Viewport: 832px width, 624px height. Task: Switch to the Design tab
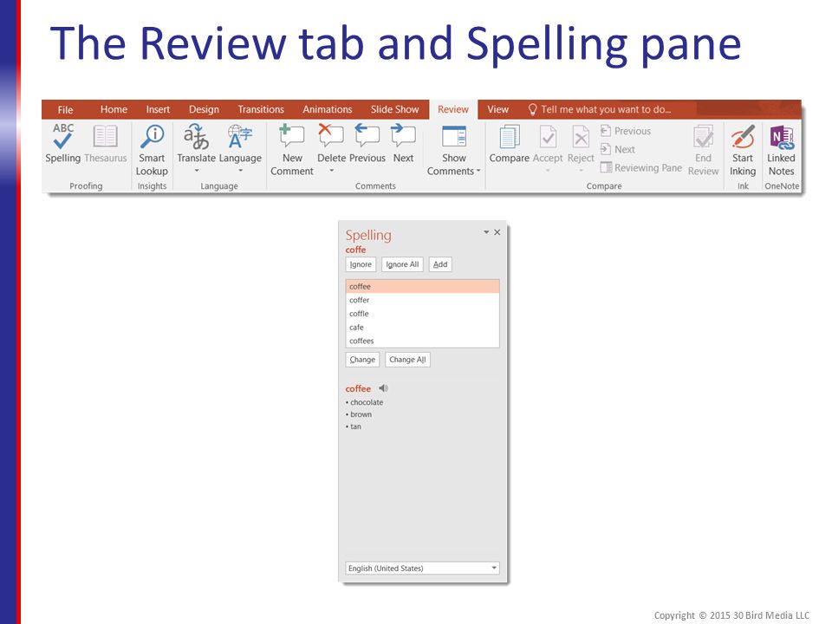coord(204,110)
